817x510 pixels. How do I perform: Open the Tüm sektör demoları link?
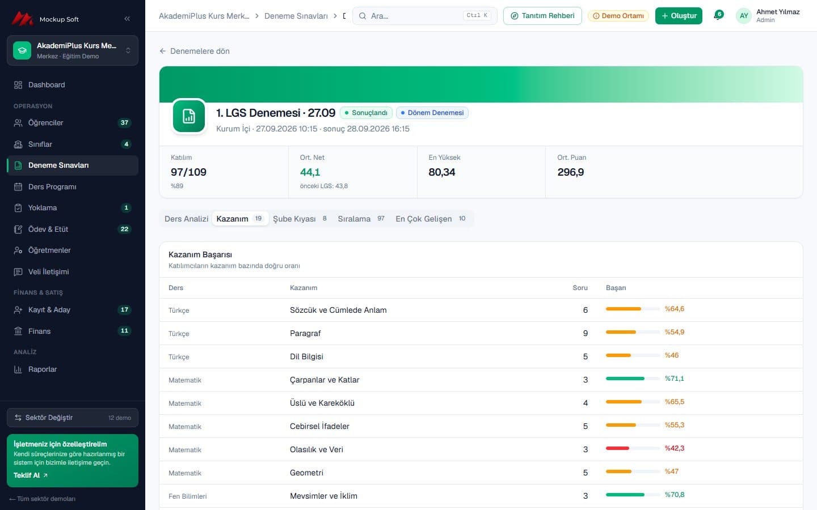pos(43,499)
